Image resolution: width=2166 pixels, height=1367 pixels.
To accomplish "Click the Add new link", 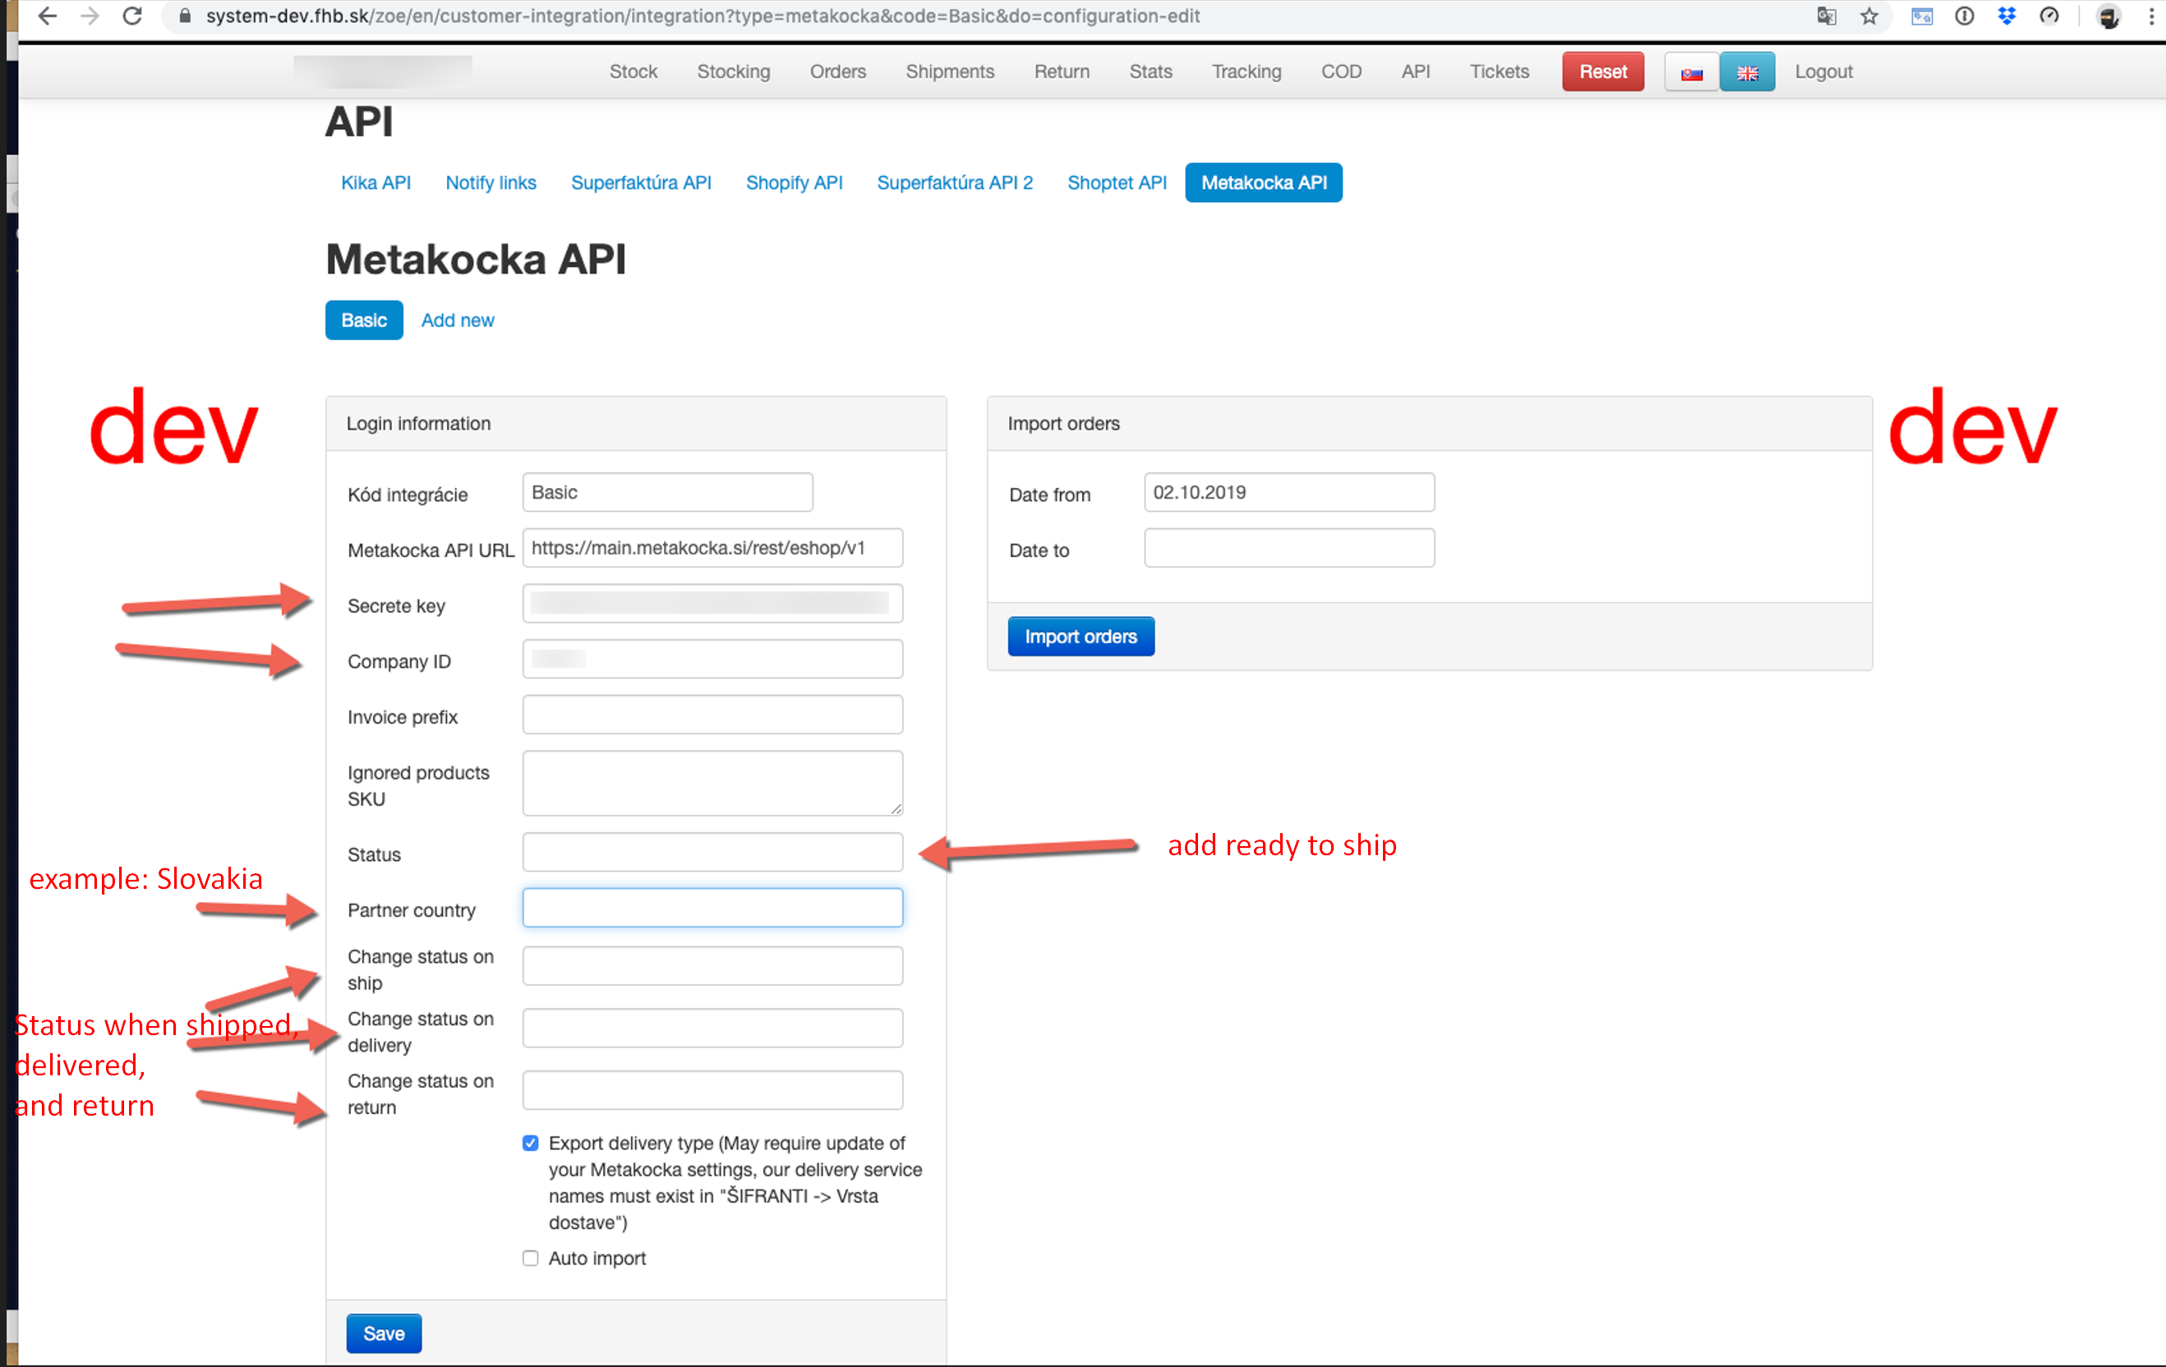I will pos(457,320).
